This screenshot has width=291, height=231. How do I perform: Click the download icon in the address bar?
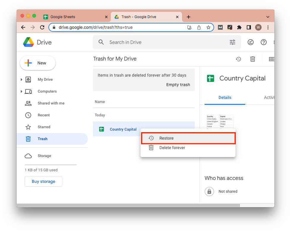pos(189,27)
